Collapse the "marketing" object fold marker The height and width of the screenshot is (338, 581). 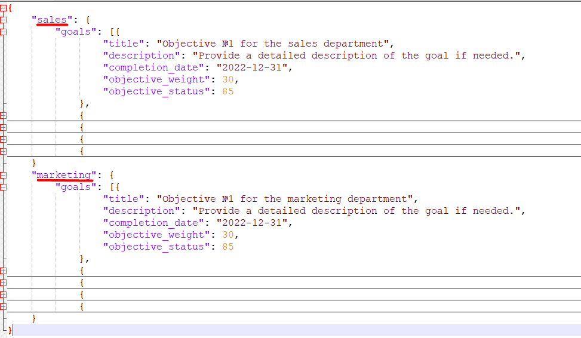(3, 176)
